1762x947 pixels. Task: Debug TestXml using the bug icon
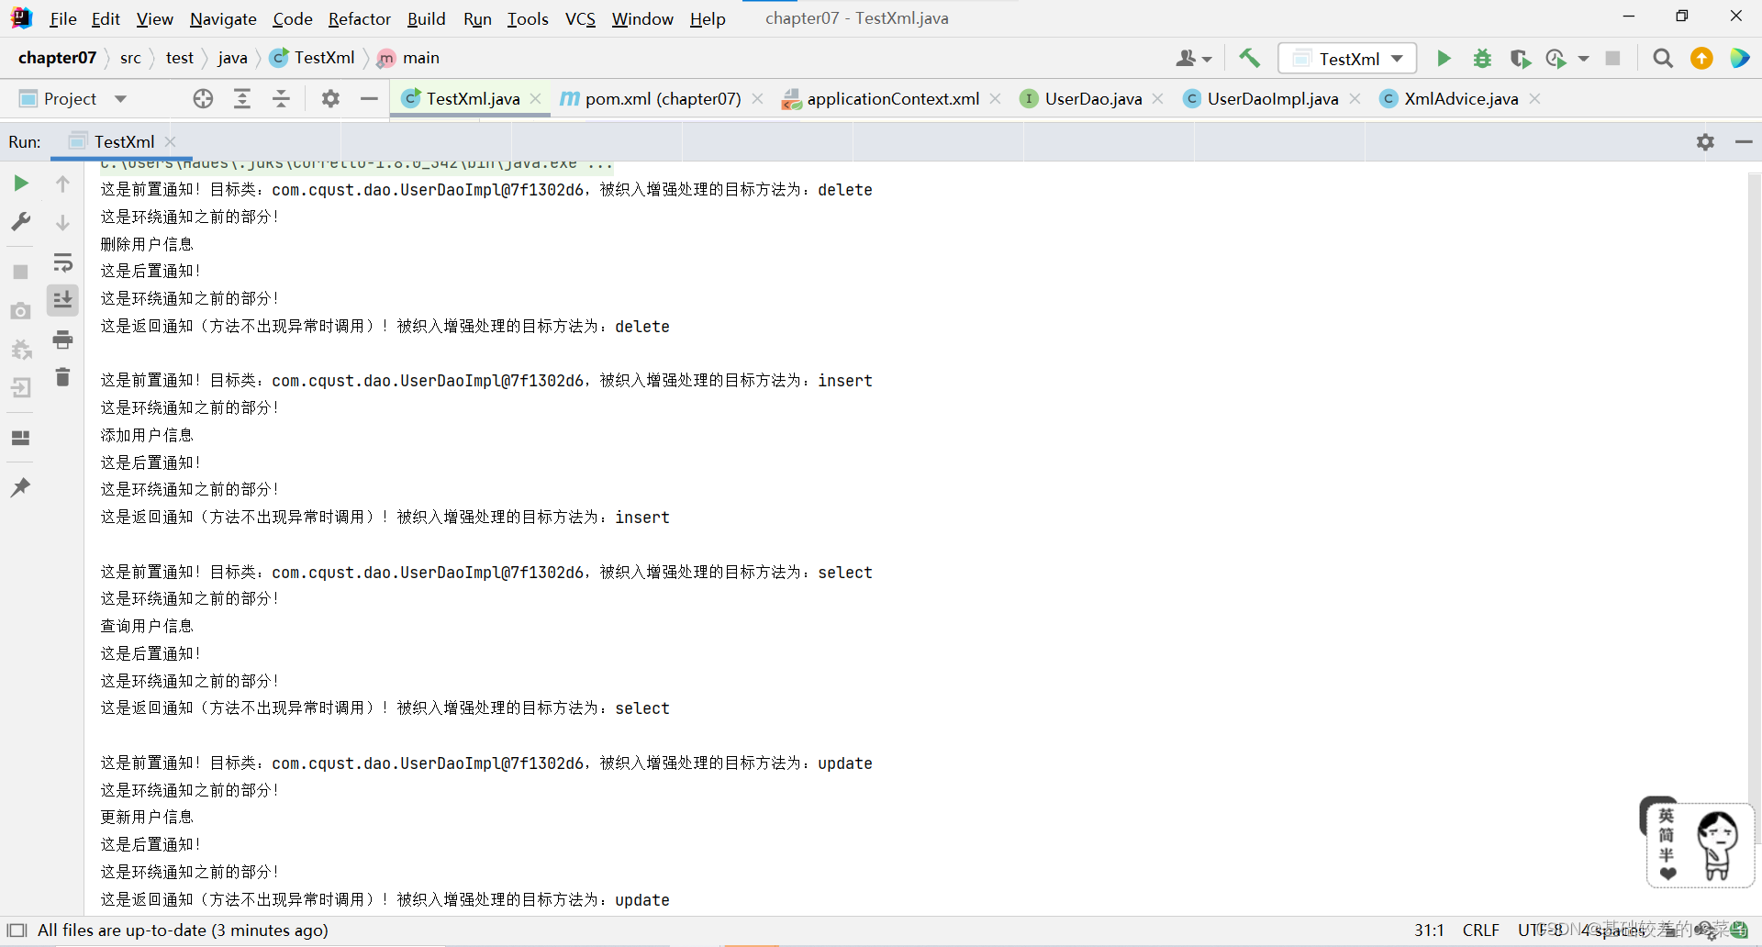click(x=1481, y=58)
